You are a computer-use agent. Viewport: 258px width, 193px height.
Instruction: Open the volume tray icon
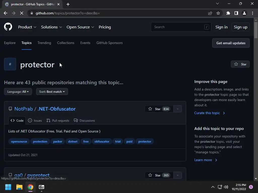click(226, 187)
